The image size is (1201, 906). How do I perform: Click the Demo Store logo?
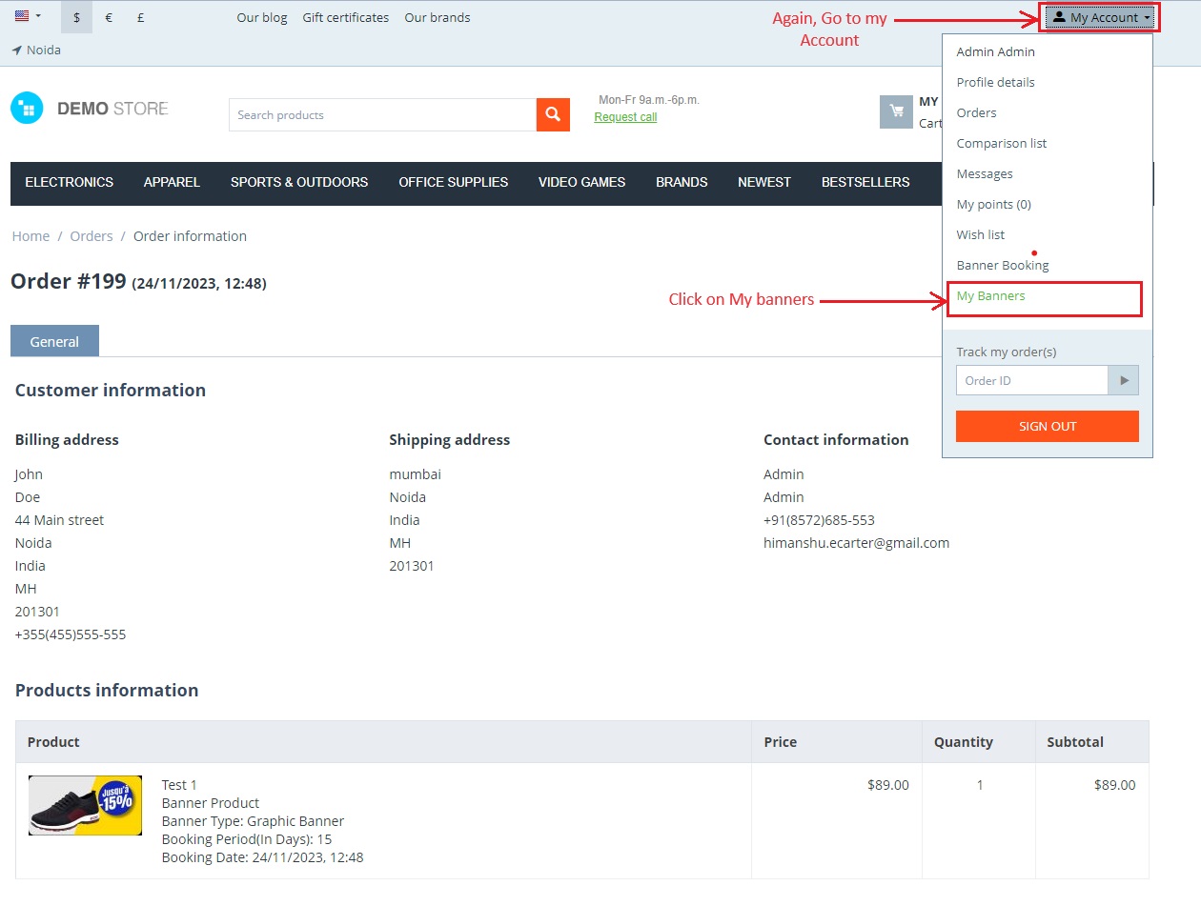[90, 109]
